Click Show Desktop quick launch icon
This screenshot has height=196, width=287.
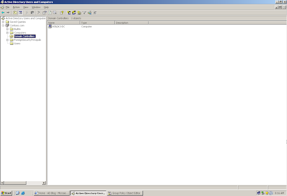(x=17, y=193)
